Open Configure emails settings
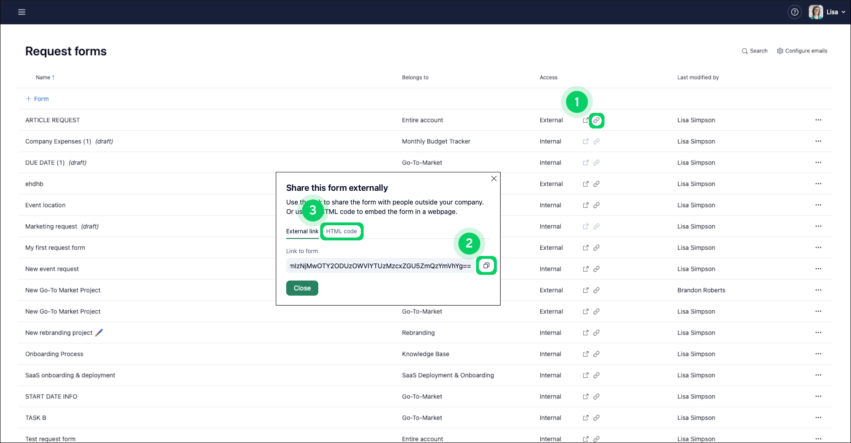This screenshot has width=851, height=443. click(802, 51)
